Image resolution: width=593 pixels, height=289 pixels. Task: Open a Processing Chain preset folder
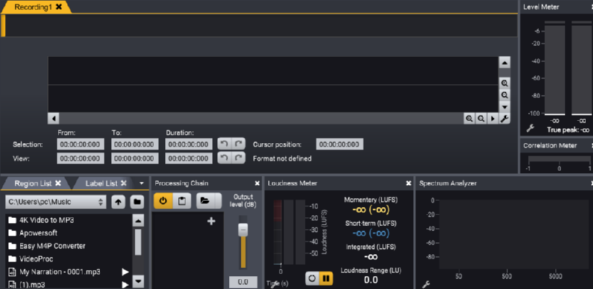click(205, 201)
